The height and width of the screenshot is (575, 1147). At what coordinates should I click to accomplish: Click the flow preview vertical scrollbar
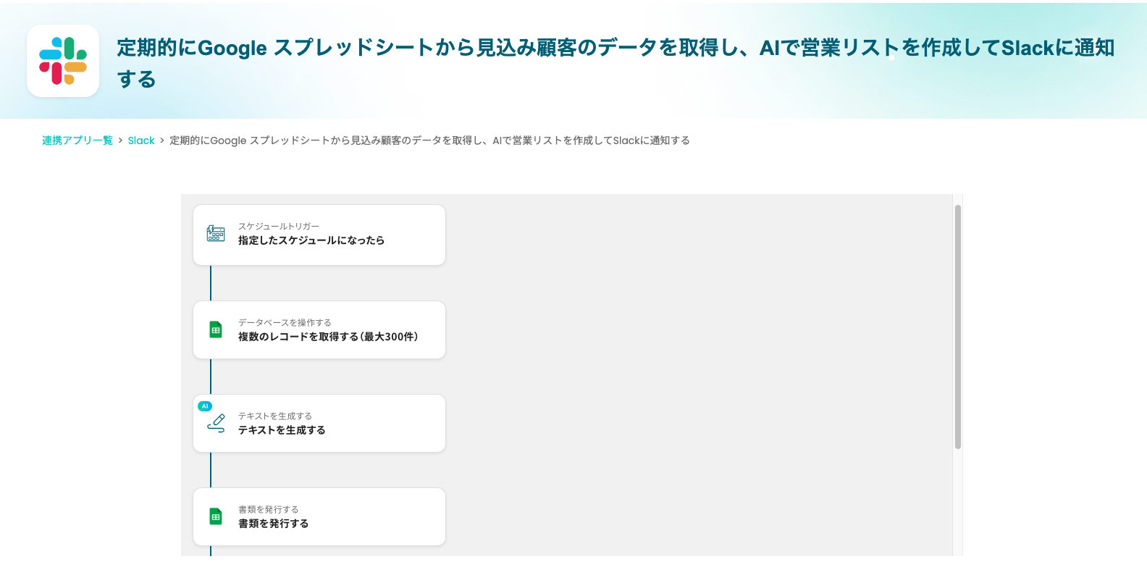(957, 326)
